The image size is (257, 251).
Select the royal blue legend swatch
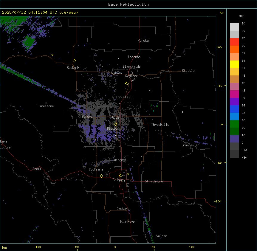234,109
